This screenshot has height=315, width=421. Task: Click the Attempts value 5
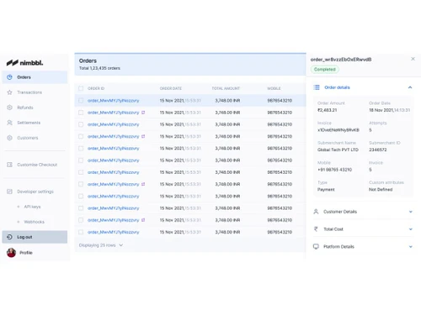pyautogui.click(x=370, y=130)
